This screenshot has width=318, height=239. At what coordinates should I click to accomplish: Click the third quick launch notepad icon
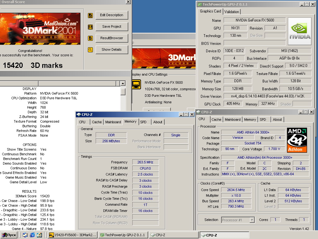click(x=39, y=235)
